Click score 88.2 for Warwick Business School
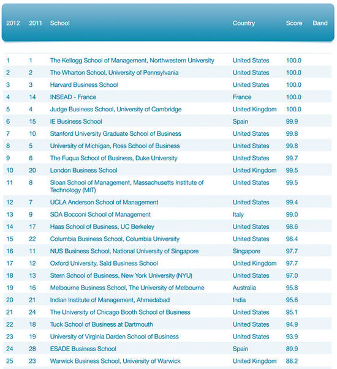337x369 pixels. tap(292, 361)
